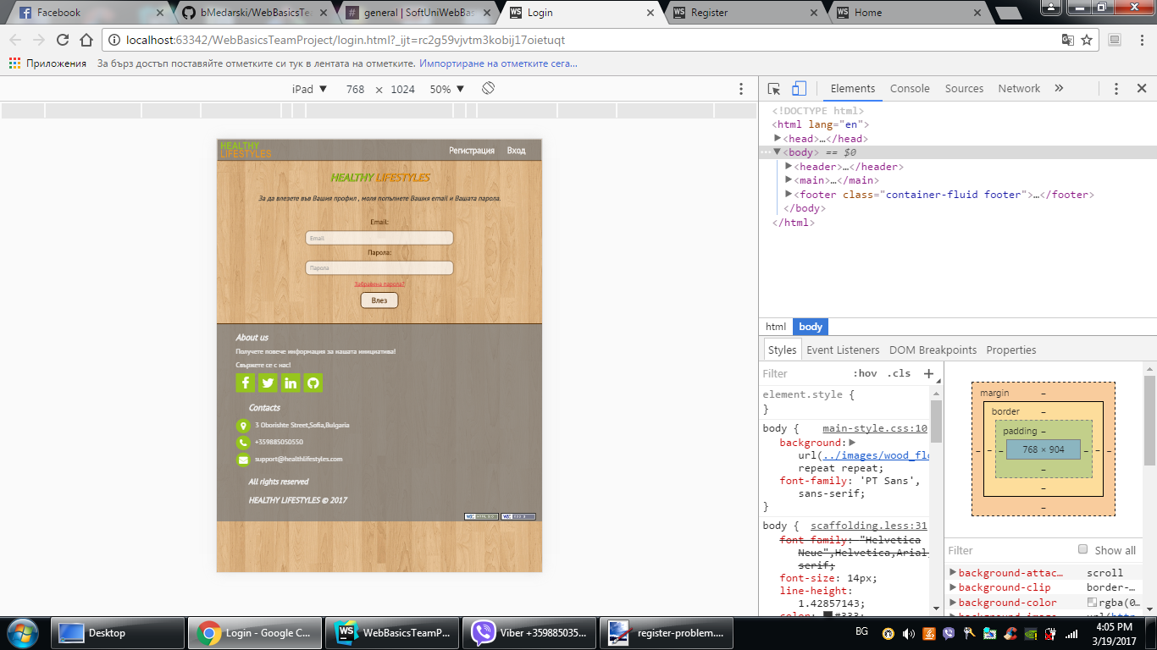Switch to the Network tab in DevTools
Viewport: 1157px width, 650px height.
[1019, 89]
